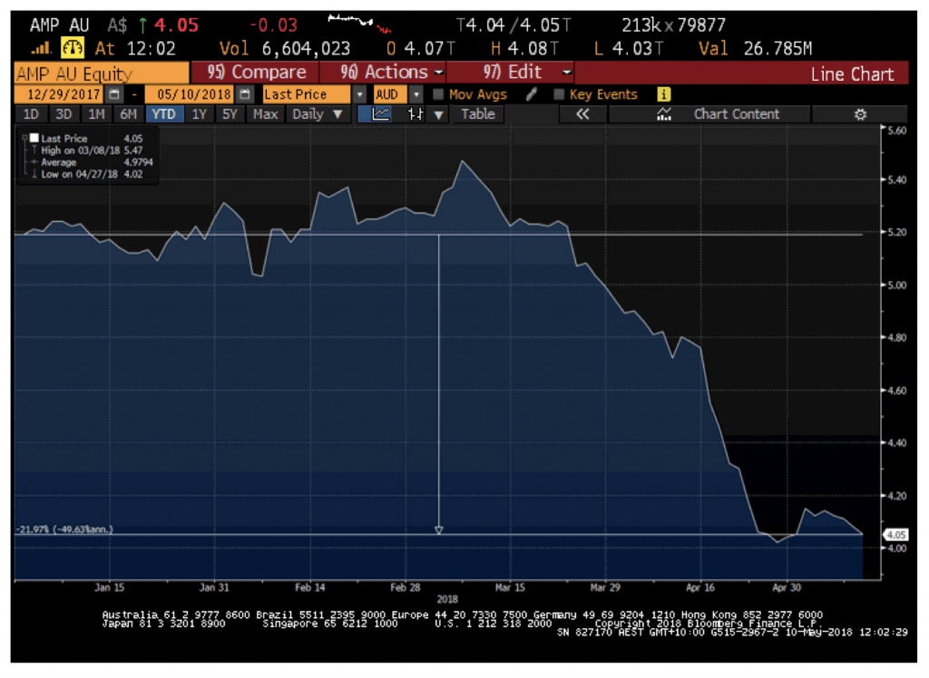Image resolution: width=929 pixels, height=678 pixels.
Task: Click the AUD currency field
Action: (x=390, y=95)
